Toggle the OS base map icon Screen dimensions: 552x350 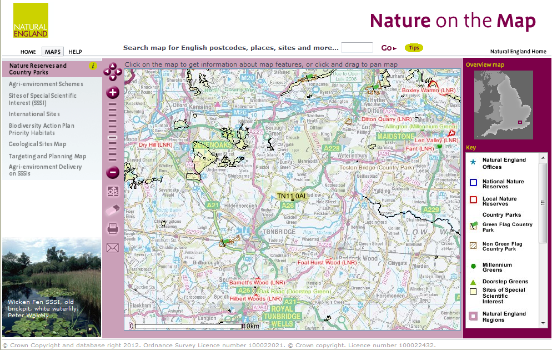(113, 192)
